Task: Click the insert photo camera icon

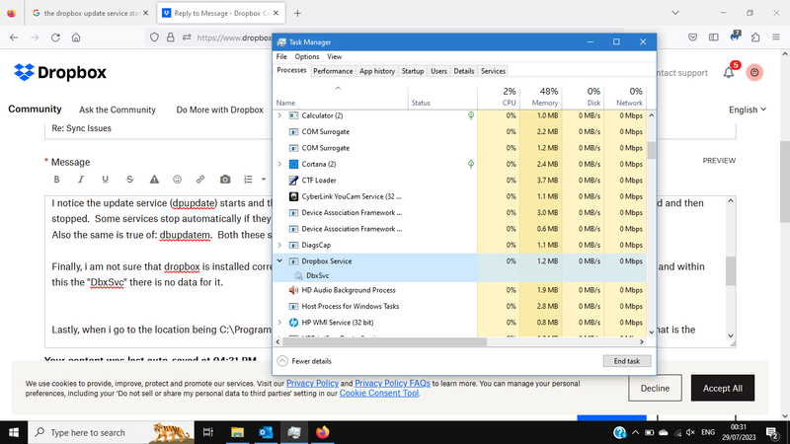Action: 225,180
